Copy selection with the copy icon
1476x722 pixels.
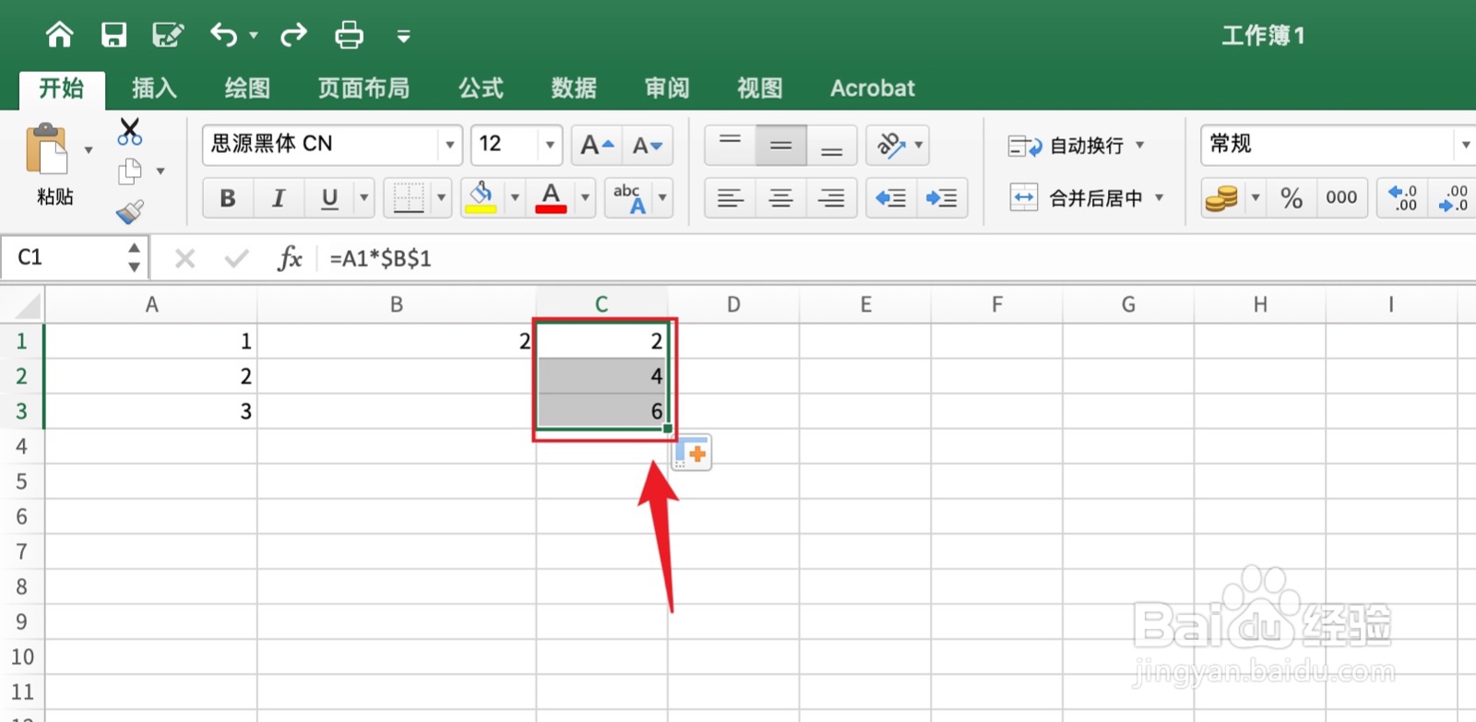pos(130,172)
